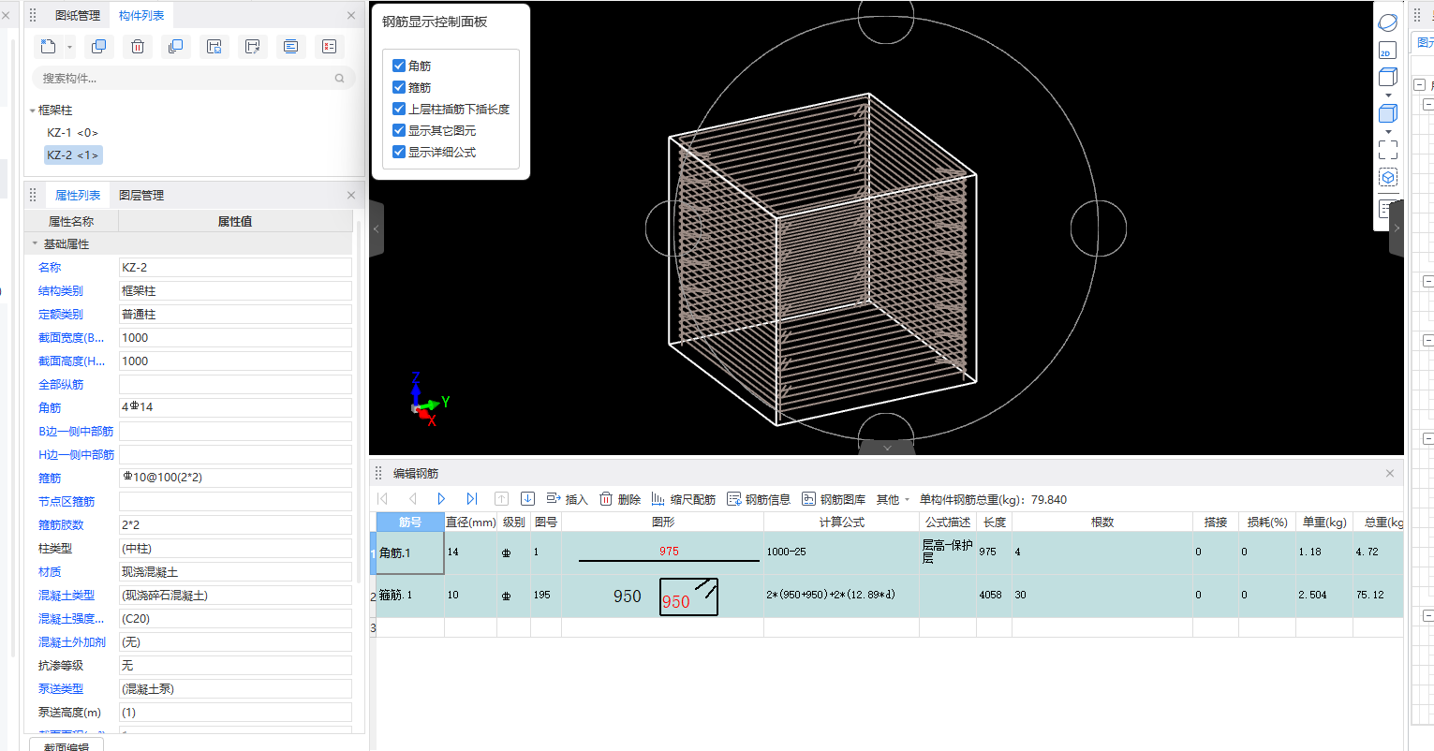This screenshot has height=751, width=1434.
Task: Click the new component icon
Action: (49, 47)
